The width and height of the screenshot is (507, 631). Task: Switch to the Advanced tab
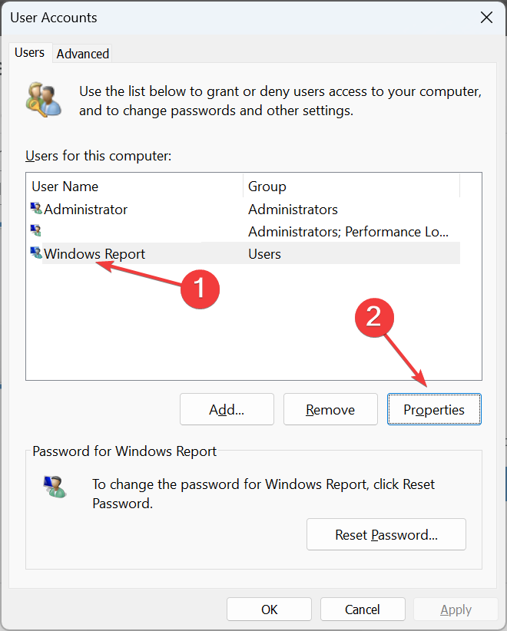point(83,54)
